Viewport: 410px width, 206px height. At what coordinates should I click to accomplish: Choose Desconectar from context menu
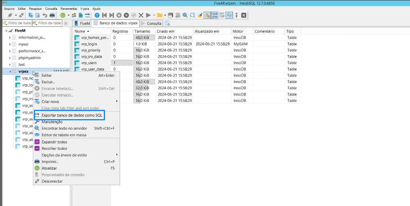click(x=76, y=181)
